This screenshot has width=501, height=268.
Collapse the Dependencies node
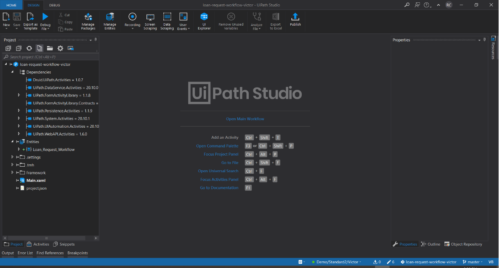[12, 72]
